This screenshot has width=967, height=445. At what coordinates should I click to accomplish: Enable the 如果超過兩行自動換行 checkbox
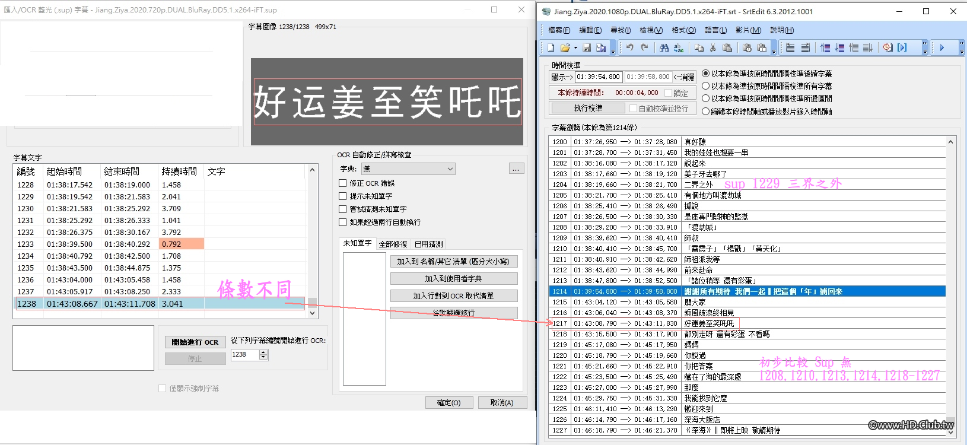click(x=342, y=223)
